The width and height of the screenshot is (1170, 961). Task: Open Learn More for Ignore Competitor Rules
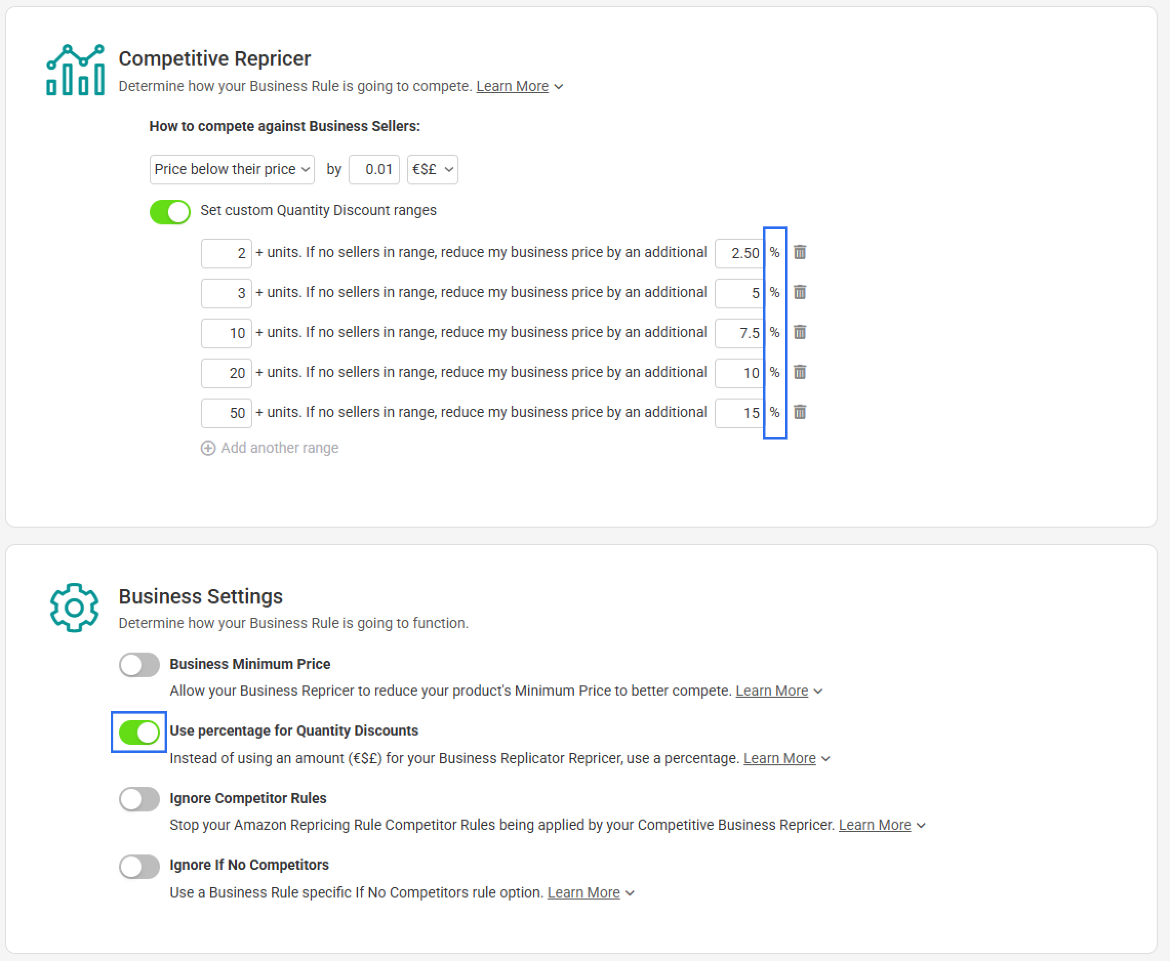tap(875, 825)
